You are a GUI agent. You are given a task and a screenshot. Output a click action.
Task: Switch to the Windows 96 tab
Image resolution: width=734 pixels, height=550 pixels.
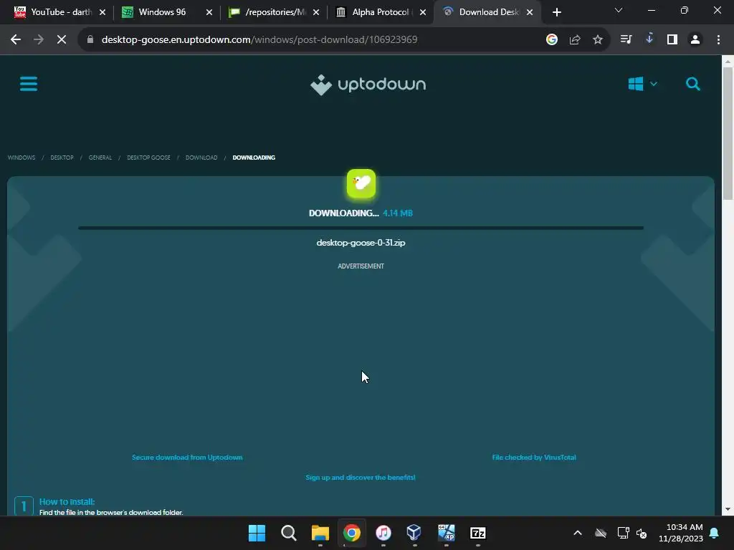pyautogui.click(x=162, y=12)
